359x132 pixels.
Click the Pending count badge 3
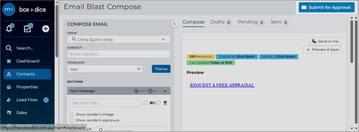262,22
